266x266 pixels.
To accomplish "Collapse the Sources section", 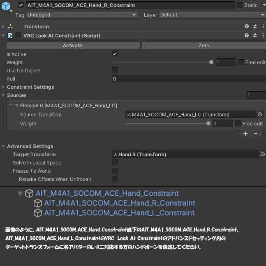I will click(x=3, y=95).
